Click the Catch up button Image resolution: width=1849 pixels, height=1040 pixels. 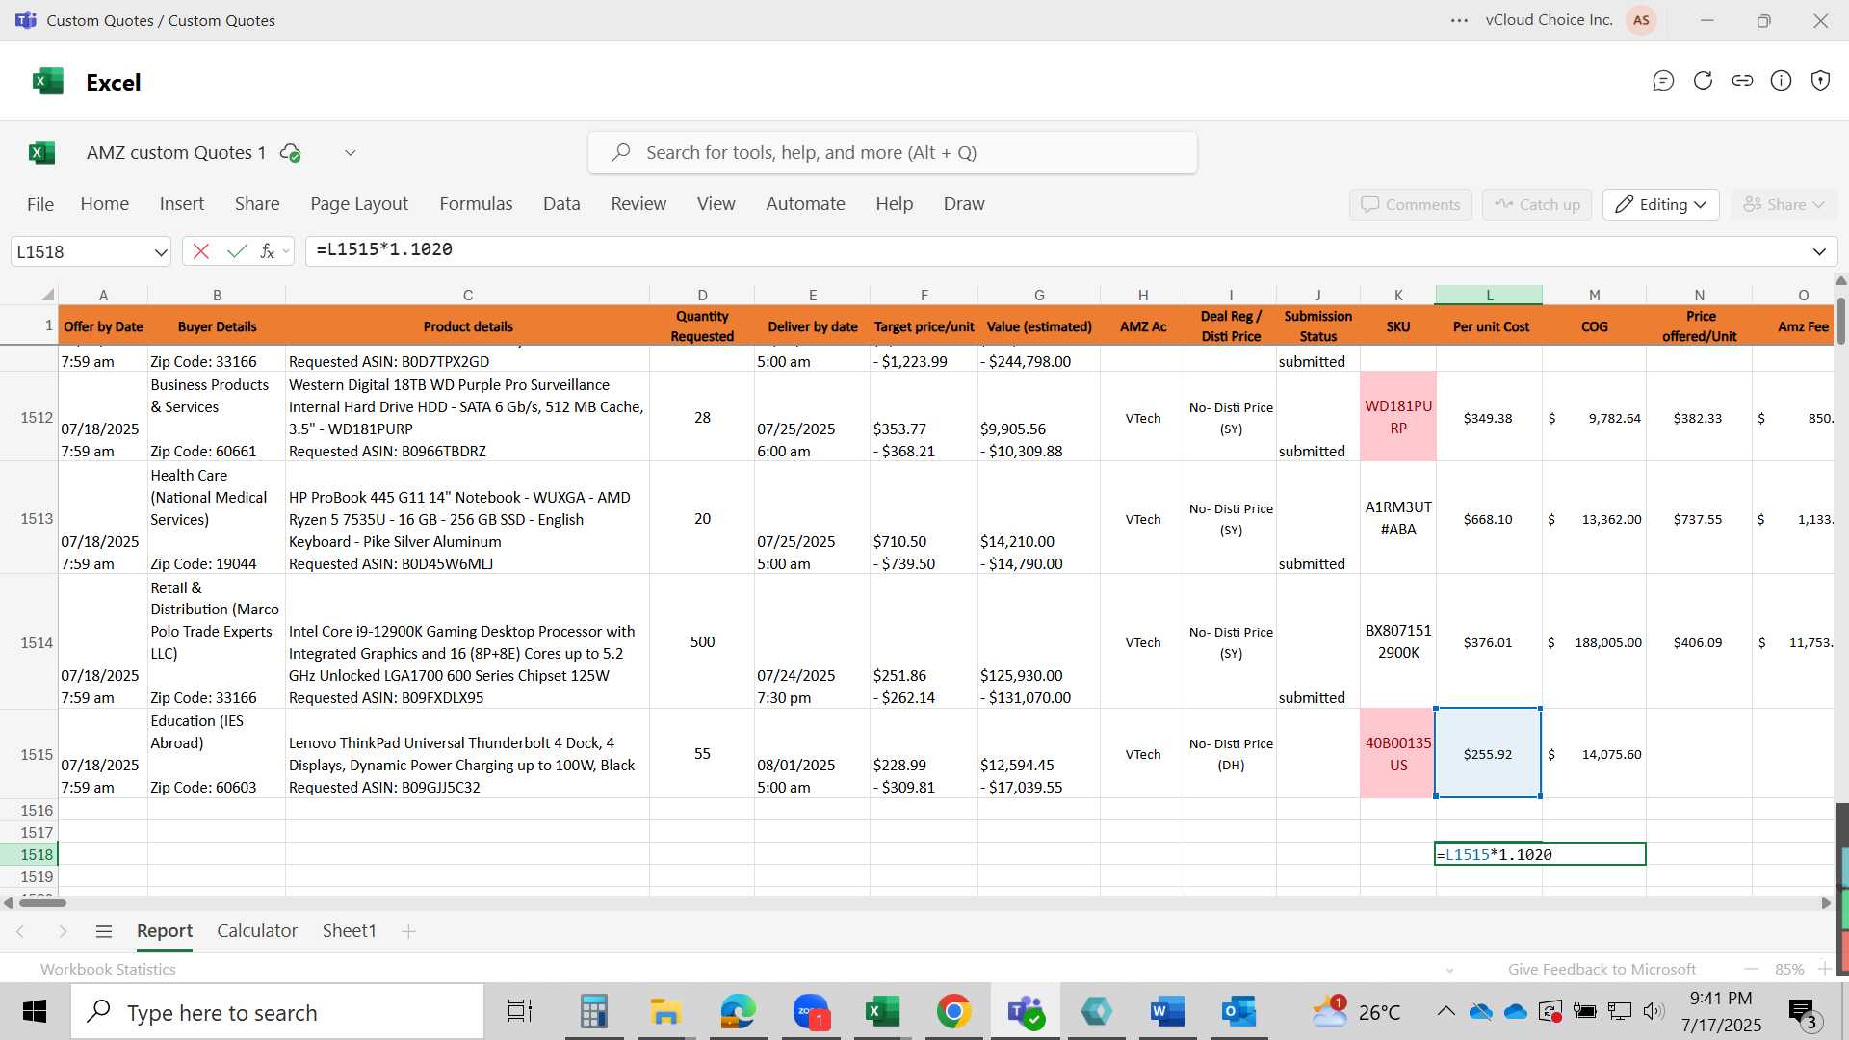[1537, 204]
